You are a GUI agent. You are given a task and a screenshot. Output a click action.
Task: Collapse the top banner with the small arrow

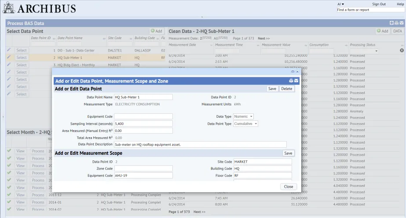pos(202,17)
